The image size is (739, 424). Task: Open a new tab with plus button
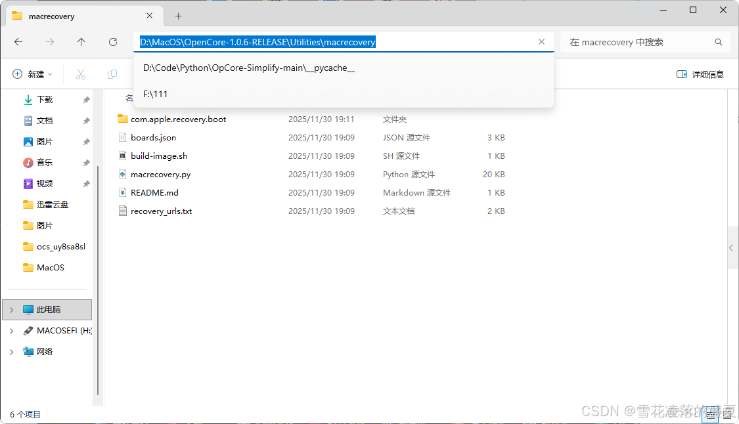(x=178, y=16)
